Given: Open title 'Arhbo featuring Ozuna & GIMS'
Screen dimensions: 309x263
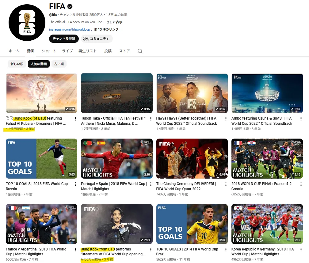Looking at the screenshot, I should (x=262, y=121).
